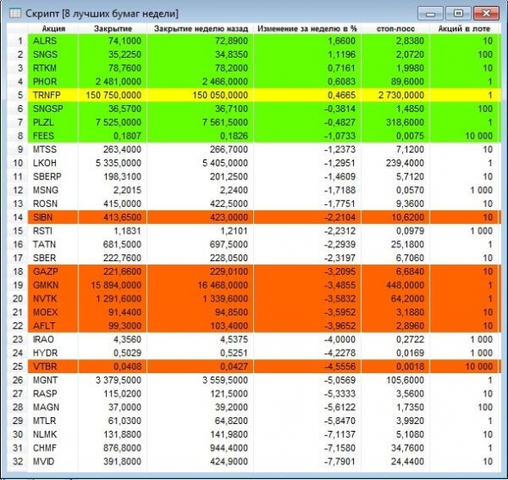The image size is (508, 480).
Task: Sort by the Акция column header
Action: click(x=53, y=28)
